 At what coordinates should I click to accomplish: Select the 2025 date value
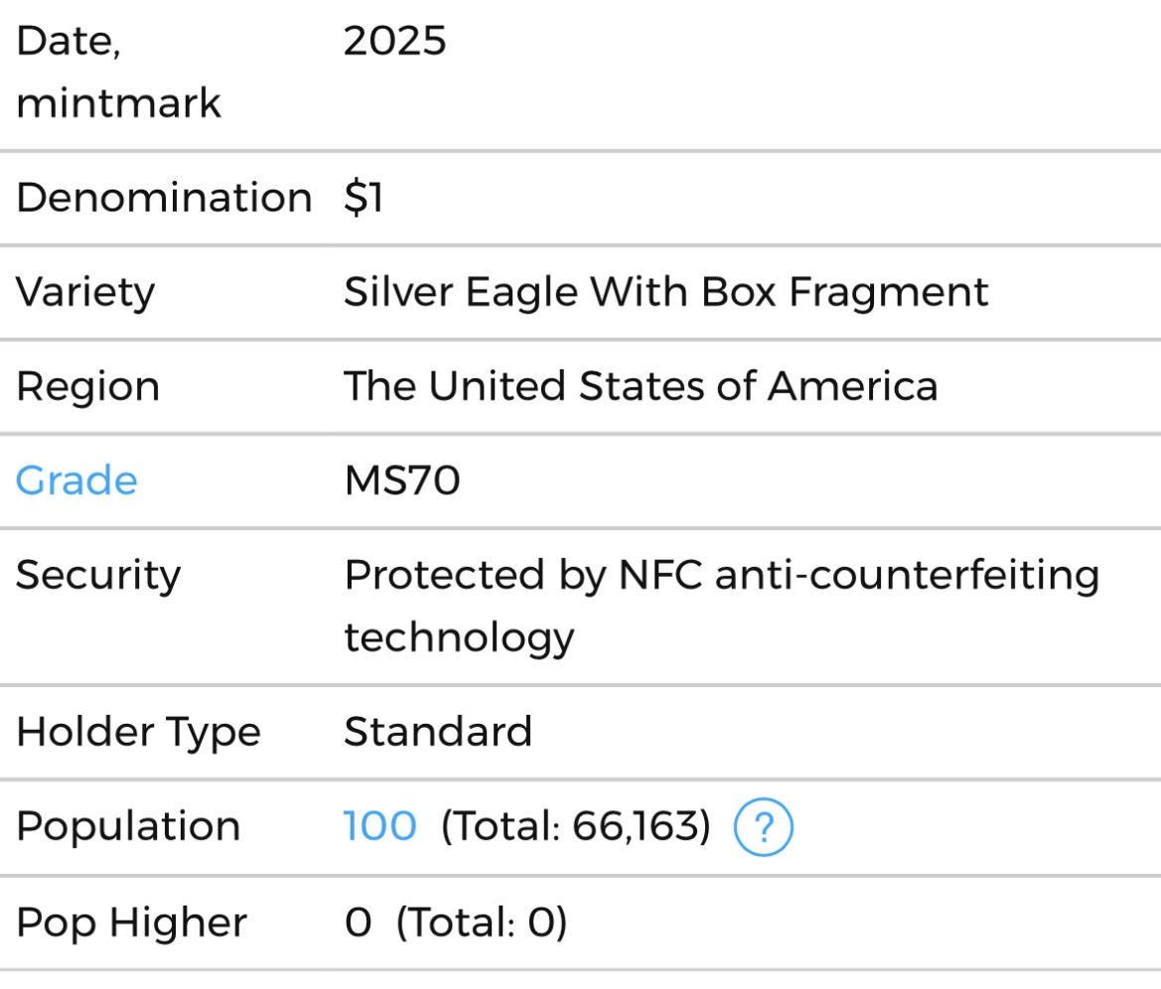pyautogui.click(x=394, y=40)
